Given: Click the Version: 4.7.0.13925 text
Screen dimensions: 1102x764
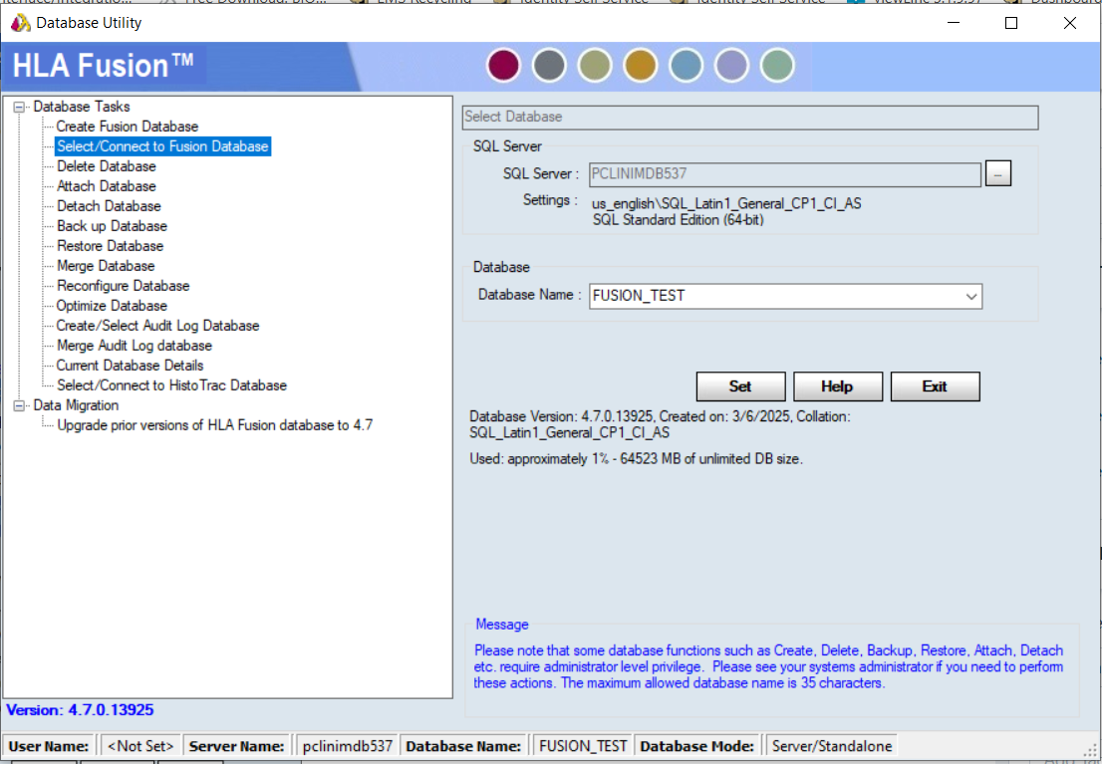Looking at the screenshot, I should point(80,710).
